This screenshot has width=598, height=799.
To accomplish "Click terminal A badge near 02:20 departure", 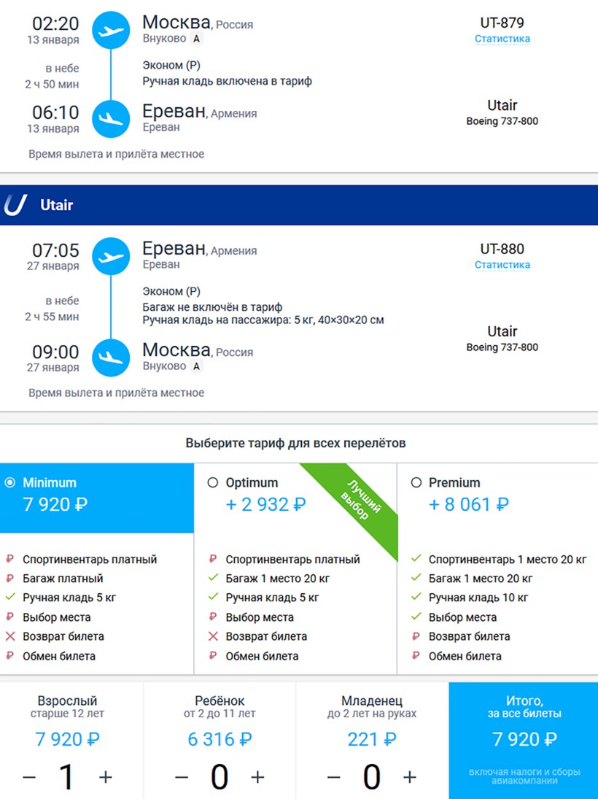I will [x=197, y=39].
